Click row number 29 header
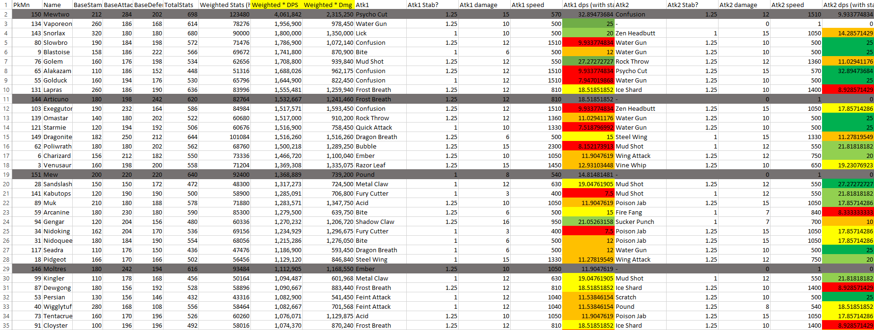874x330 pixels. (x=6, y=269)
